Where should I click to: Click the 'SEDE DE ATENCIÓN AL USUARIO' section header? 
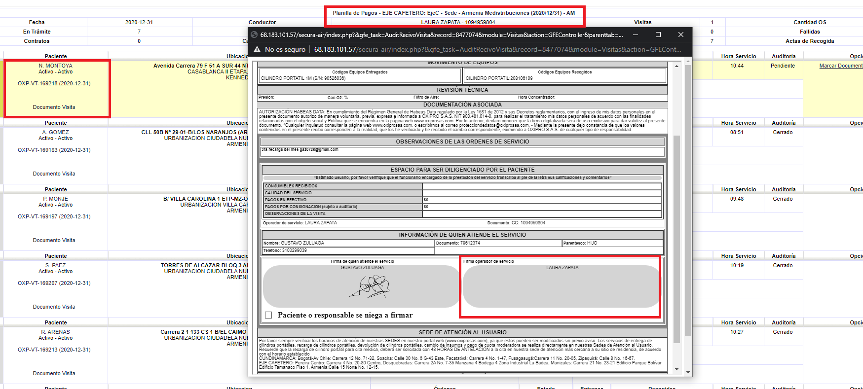pyautogui.click(x=462, y=332)
